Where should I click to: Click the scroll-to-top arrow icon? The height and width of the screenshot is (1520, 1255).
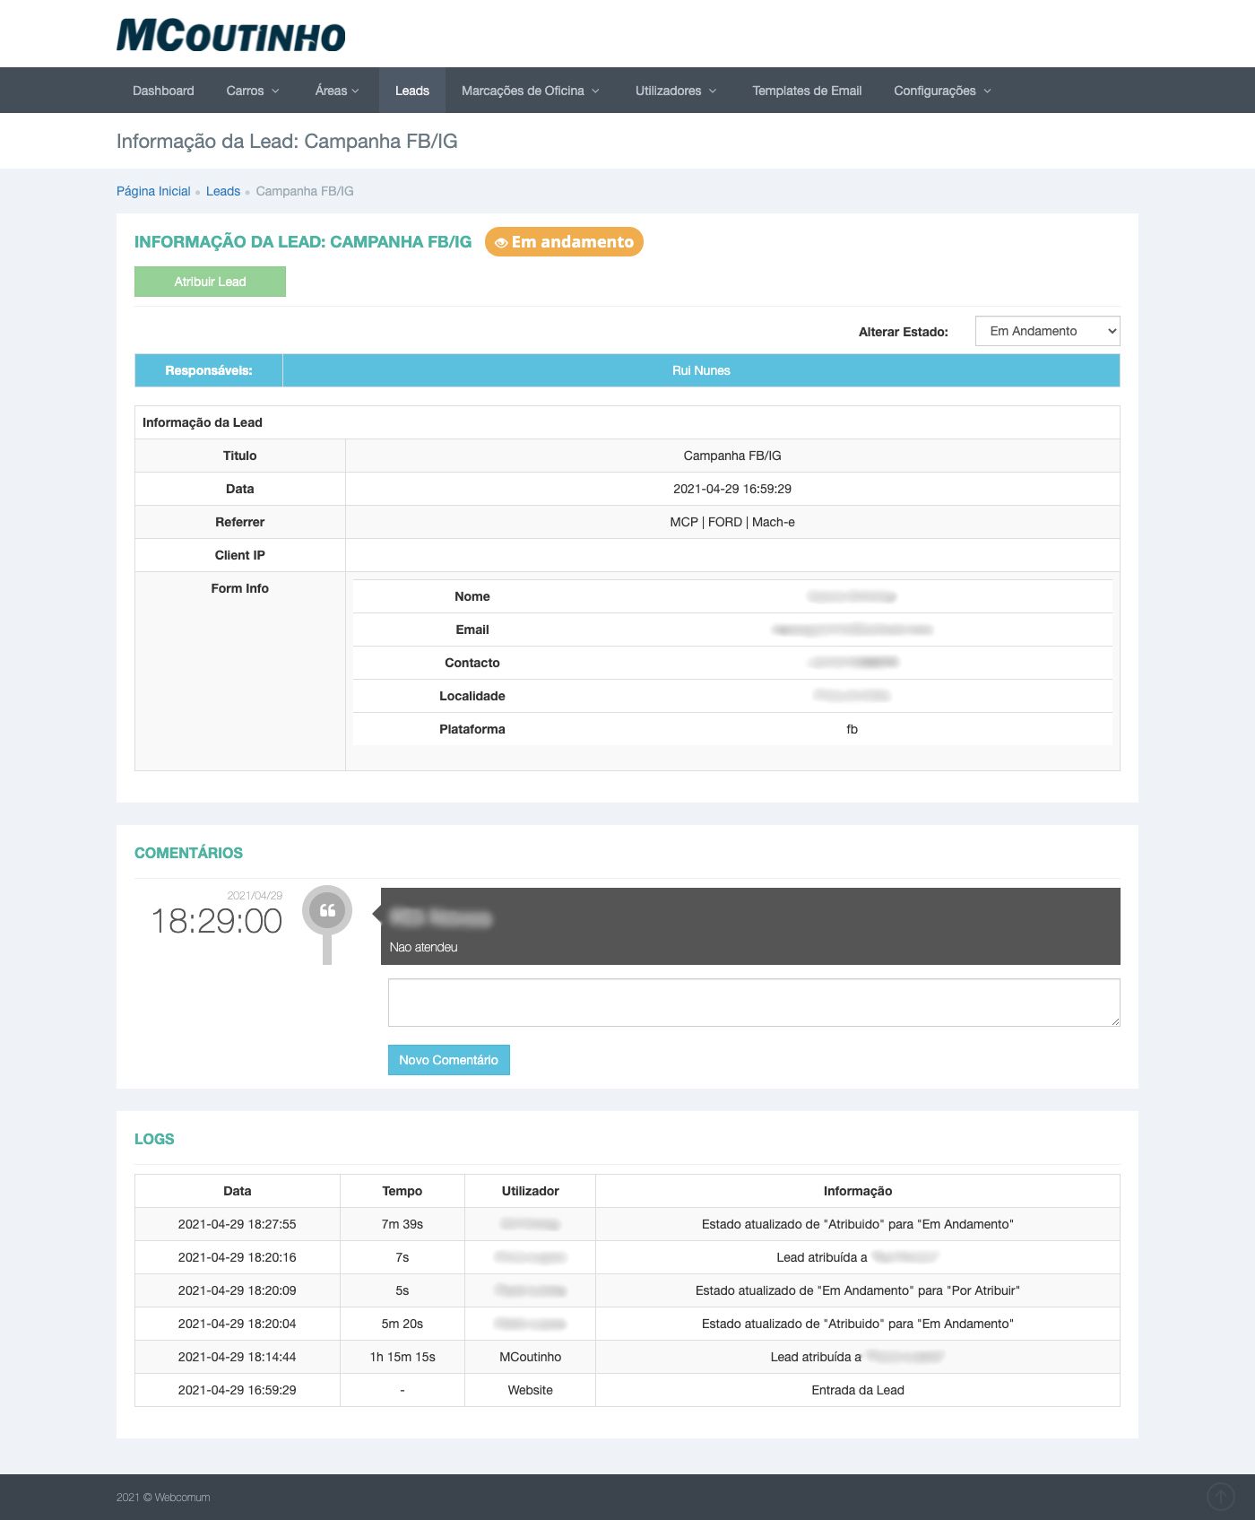(x=1220, y=1496)
